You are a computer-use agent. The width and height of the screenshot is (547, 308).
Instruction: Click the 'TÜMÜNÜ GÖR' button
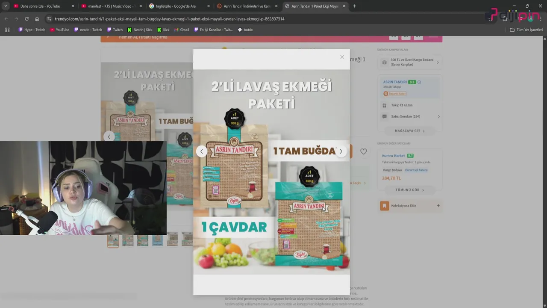(410, 190)
